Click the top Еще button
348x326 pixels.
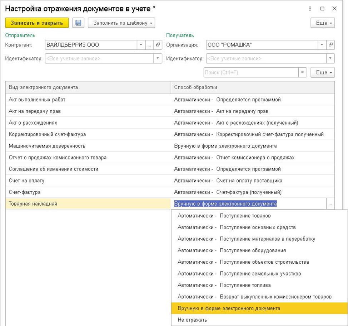[322, 23]
